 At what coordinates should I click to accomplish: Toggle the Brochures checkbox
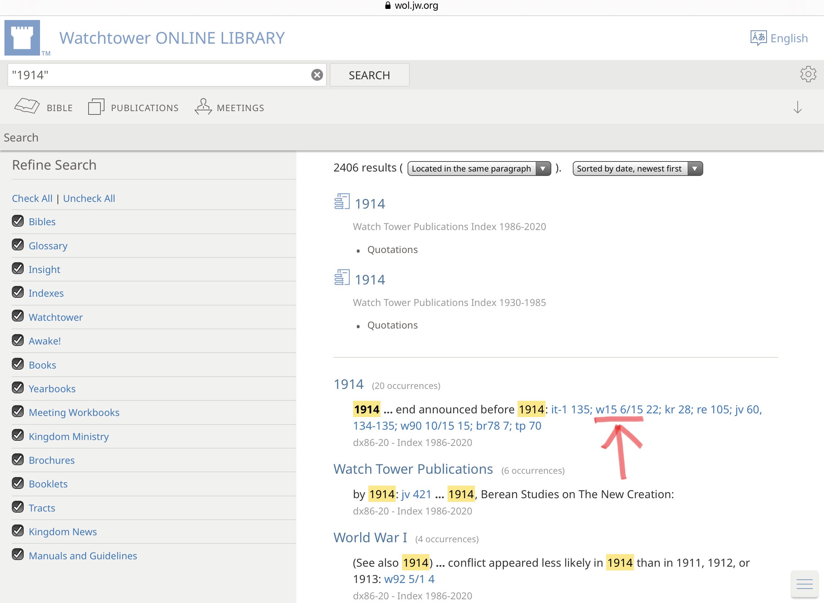[18, 459]
